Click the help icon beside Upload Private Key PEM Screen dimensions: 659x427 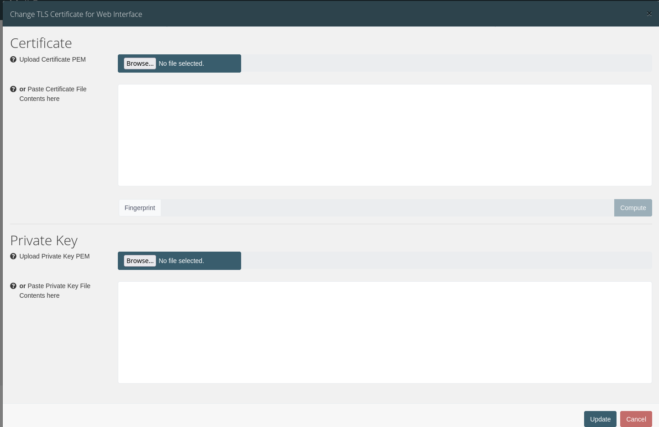point(13,256)
